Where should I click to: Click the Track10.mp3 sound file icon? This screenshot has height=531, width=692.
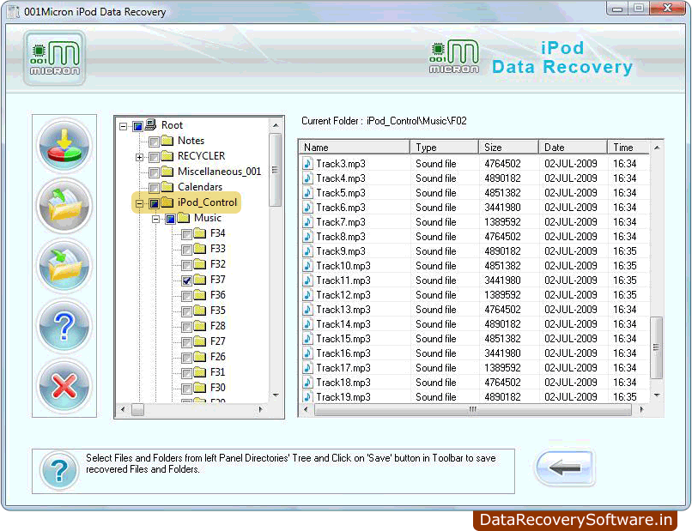pyautogui.click(x=307, y=266)
